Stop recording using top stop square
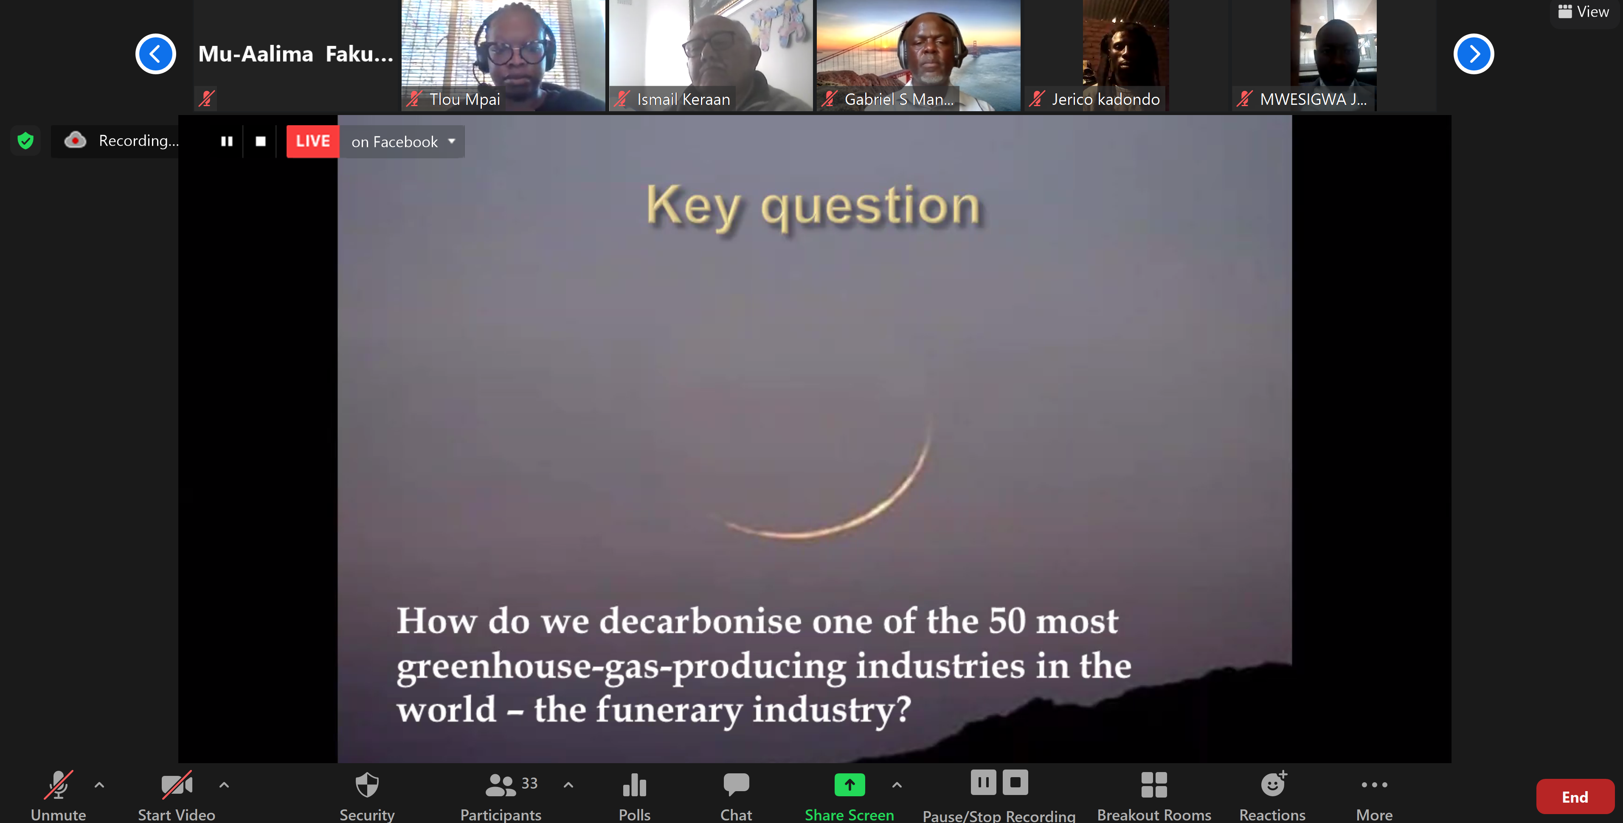Viewport: 1623px width, 823px height. tap(260, 141)
